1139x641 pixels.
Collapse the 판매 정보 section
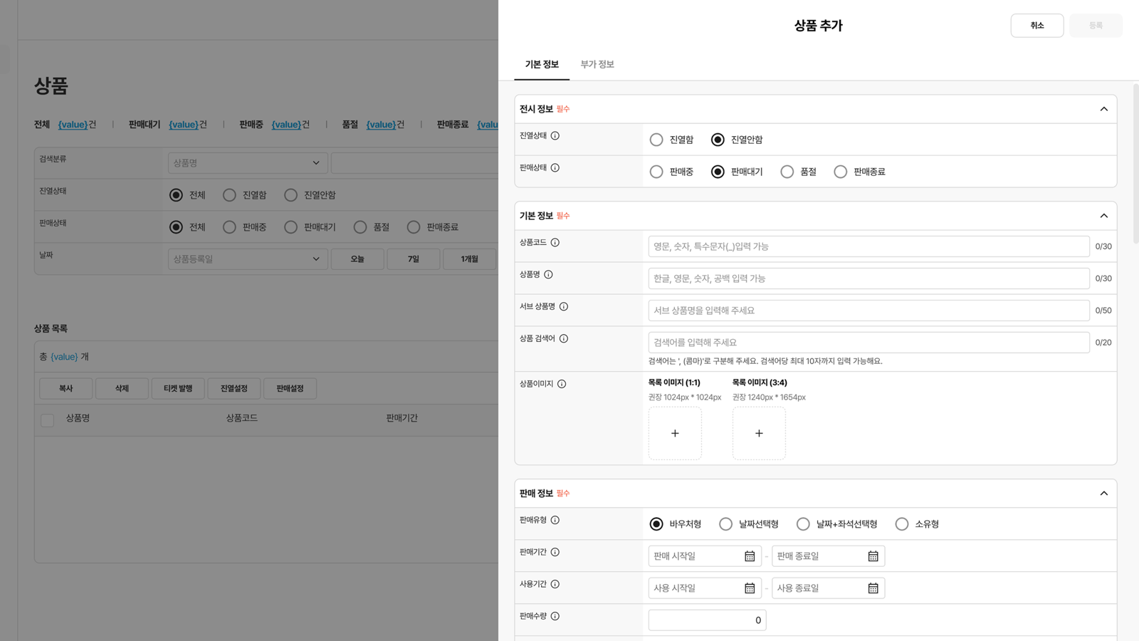[x=1104, y=494]
